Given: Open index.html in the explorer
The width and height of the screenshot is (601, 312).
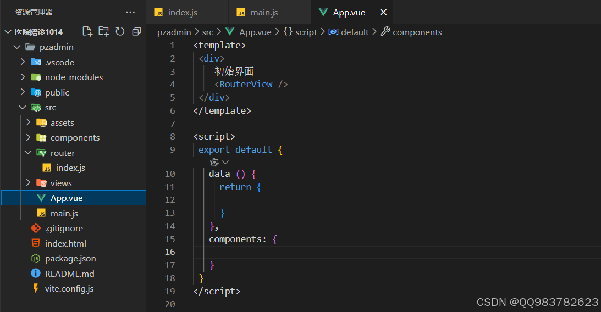Looking at the screenshot, I should click(65, 243).
